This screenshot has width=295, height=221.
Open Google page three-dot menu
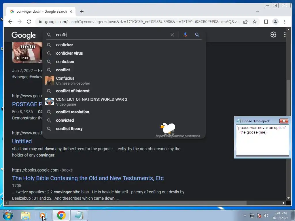(285, 35)
